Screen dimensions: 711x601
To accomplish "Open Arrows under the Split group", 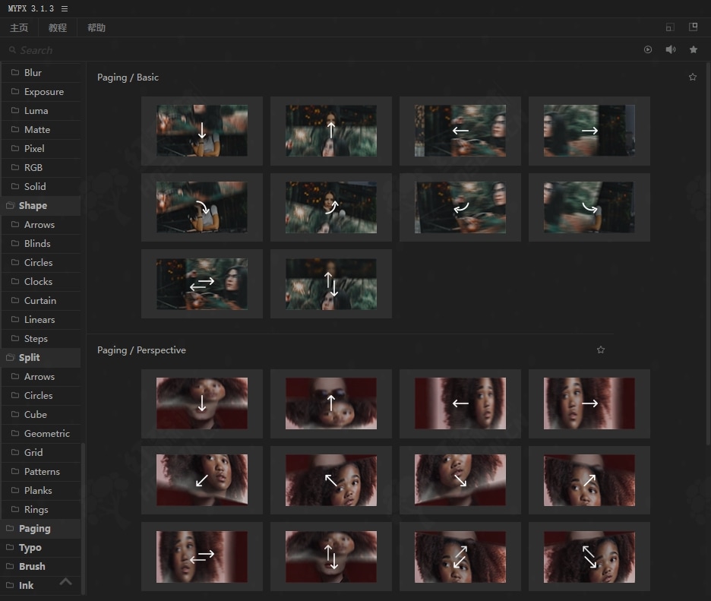I will [41, 376].
